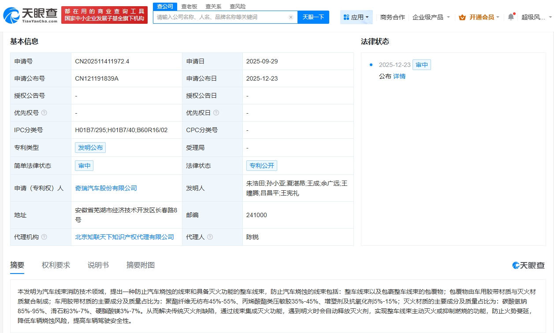Image resolution: width=554 pixels, height=333 pixels.
Task: Click the Tianyancha watermark logo above the abstract
Action: 528,265
